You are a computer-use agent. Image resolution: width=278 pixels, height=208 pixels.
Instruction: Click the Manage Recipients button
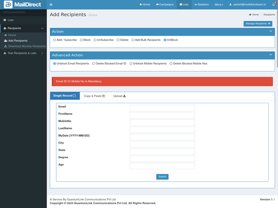click(x=257, y=24)
